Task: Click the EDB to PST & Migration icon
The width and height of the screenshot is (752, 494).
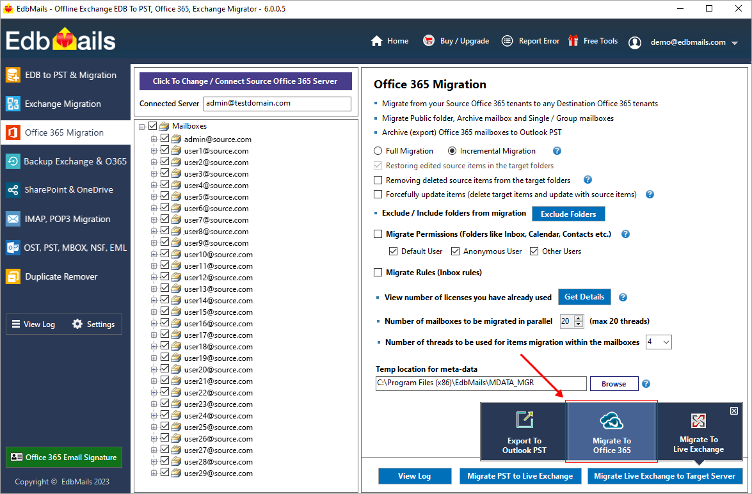Action: 13,75
